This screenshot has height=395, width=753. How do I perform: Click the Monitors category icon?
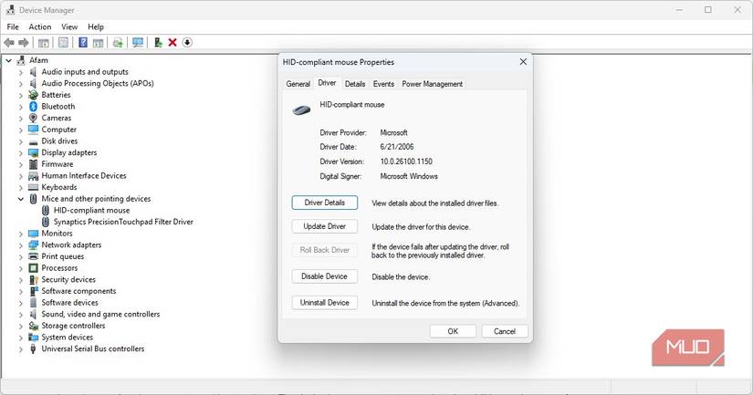(33, 234)
